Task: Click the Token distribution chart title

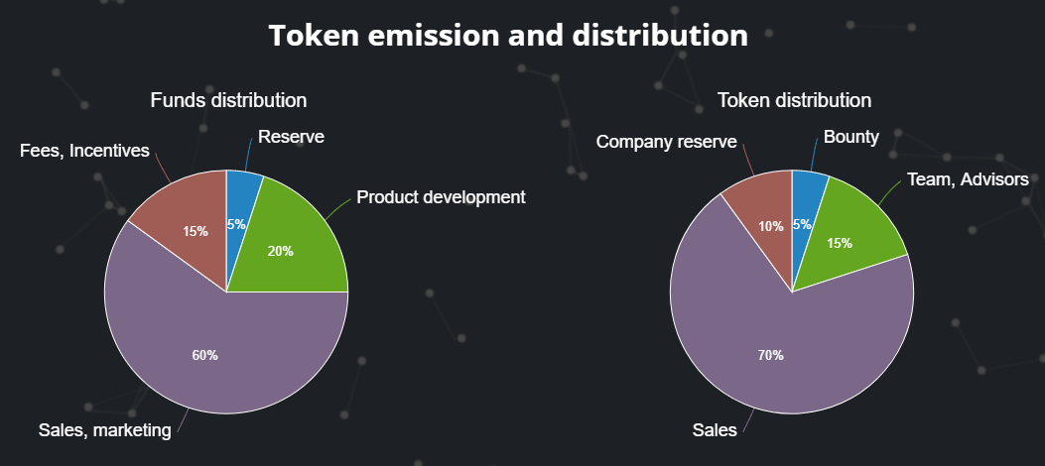Action: coord(794,100)
